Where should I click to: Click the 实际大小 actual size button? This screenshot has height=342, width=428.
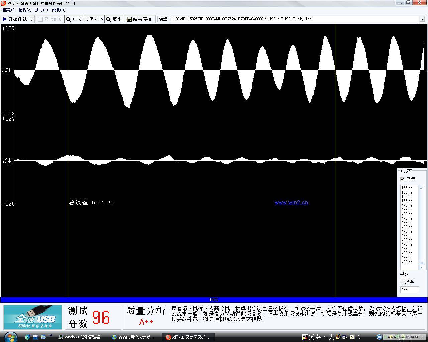pyautogui.click(x=94, y=19)
